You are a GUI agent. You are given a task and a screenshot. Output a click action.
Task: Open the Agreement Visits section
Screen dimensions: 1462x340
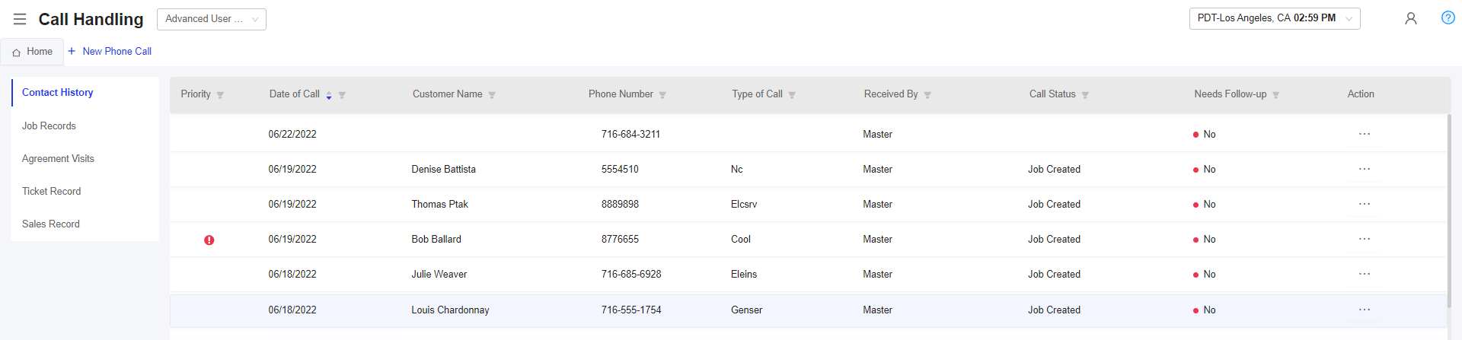tap(58, 158)
